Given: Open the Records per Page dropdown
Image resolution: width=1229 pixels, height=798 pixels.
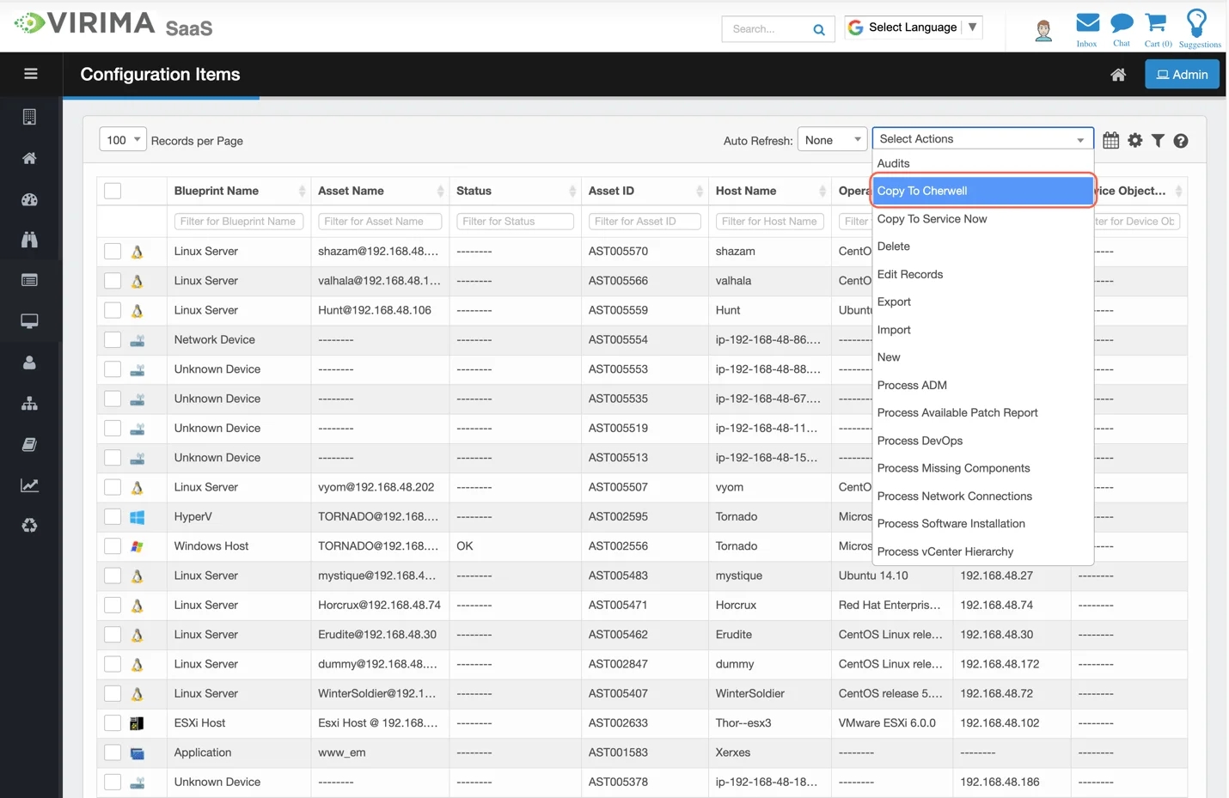Looking at the screenshot, I should tap(123, 139).
